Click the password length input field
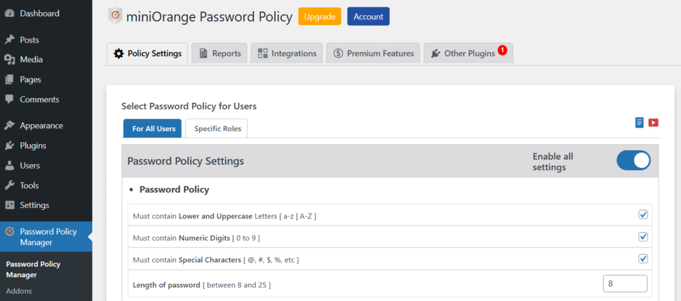Image resolution: width=681 pixels, height=301 pixels. tap(624, 284)
